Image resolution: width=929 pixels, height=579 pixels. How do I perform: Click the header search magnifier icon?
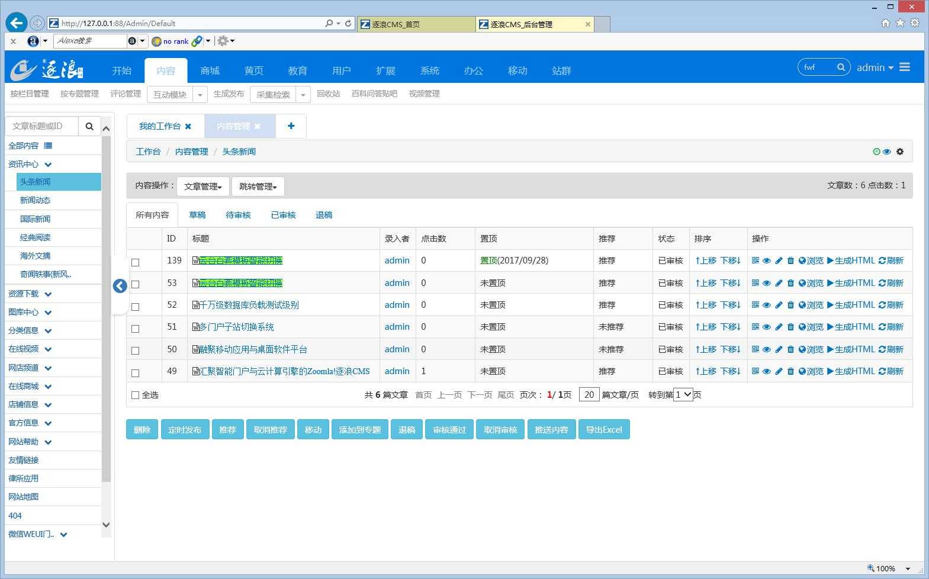pyautogui.click(x=841, y=67)
